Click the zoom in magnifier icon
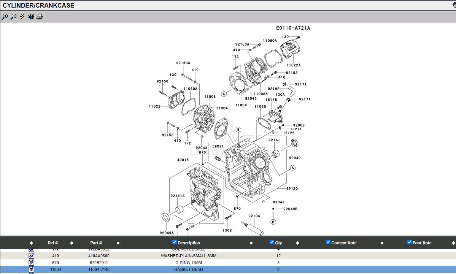The width and height of the screenshot is (456, 274). pos(5,17)
